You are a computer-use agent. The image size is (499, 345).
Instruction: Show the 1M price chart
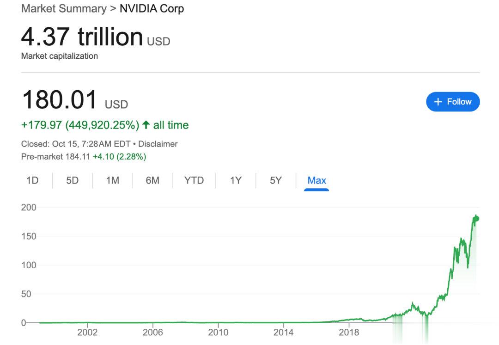(x=113, y=180)
